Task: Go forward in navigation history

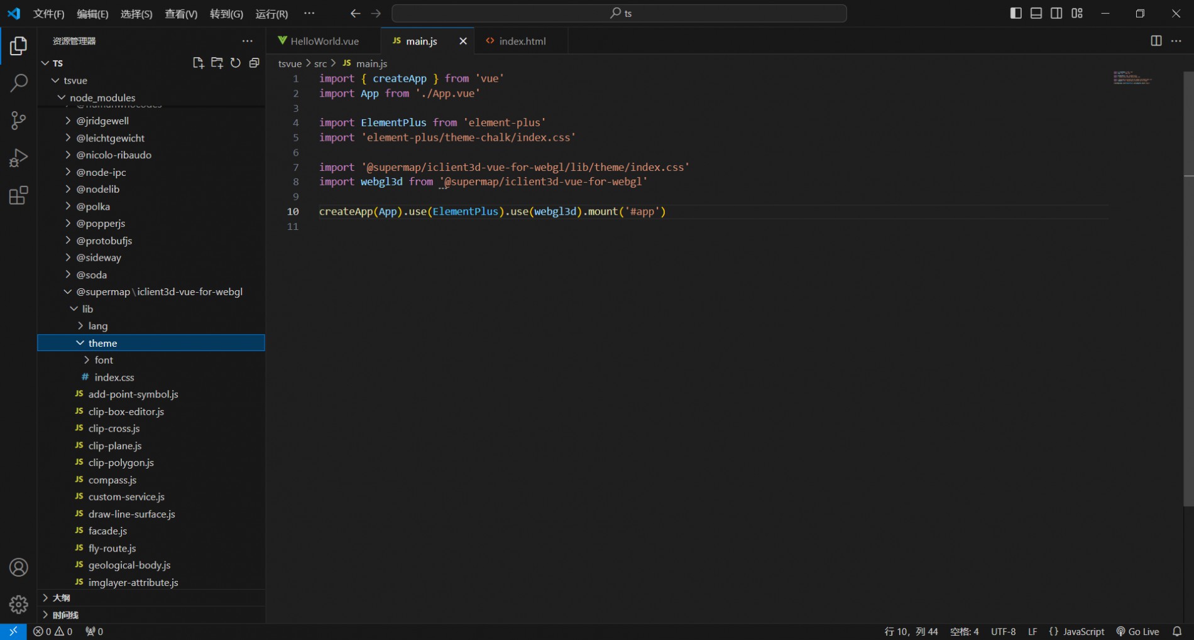Action: (x=376, y=13)
